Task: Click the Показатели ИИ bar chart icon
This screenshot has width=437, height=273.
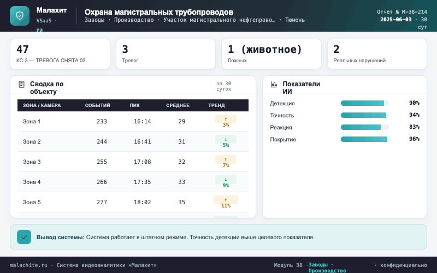Action: pyautogui.click(x=274, y=85)
